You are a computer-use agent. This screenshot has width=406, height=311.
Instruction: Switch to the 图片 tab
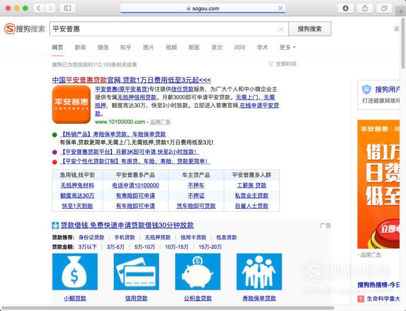click(x=148, y=48)
